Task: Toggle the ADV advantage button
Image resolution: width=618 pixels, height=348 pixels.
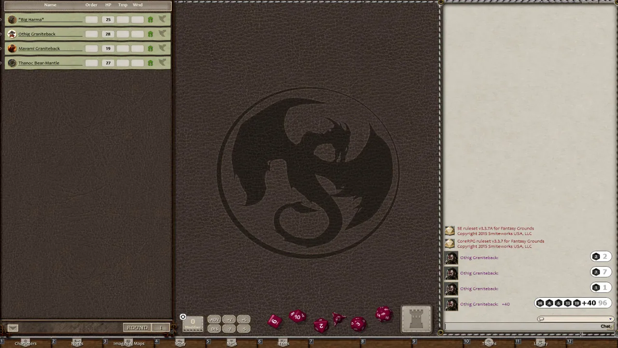Action: [214, 320]
